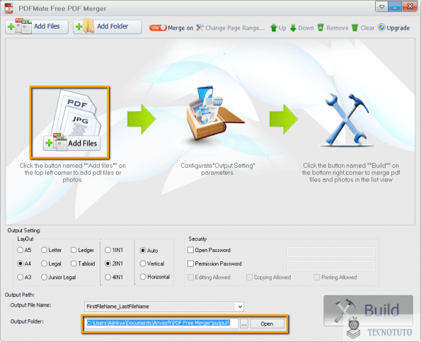Click the Remove trash icon
Screen dimensions: 421x342
point(321,28)
